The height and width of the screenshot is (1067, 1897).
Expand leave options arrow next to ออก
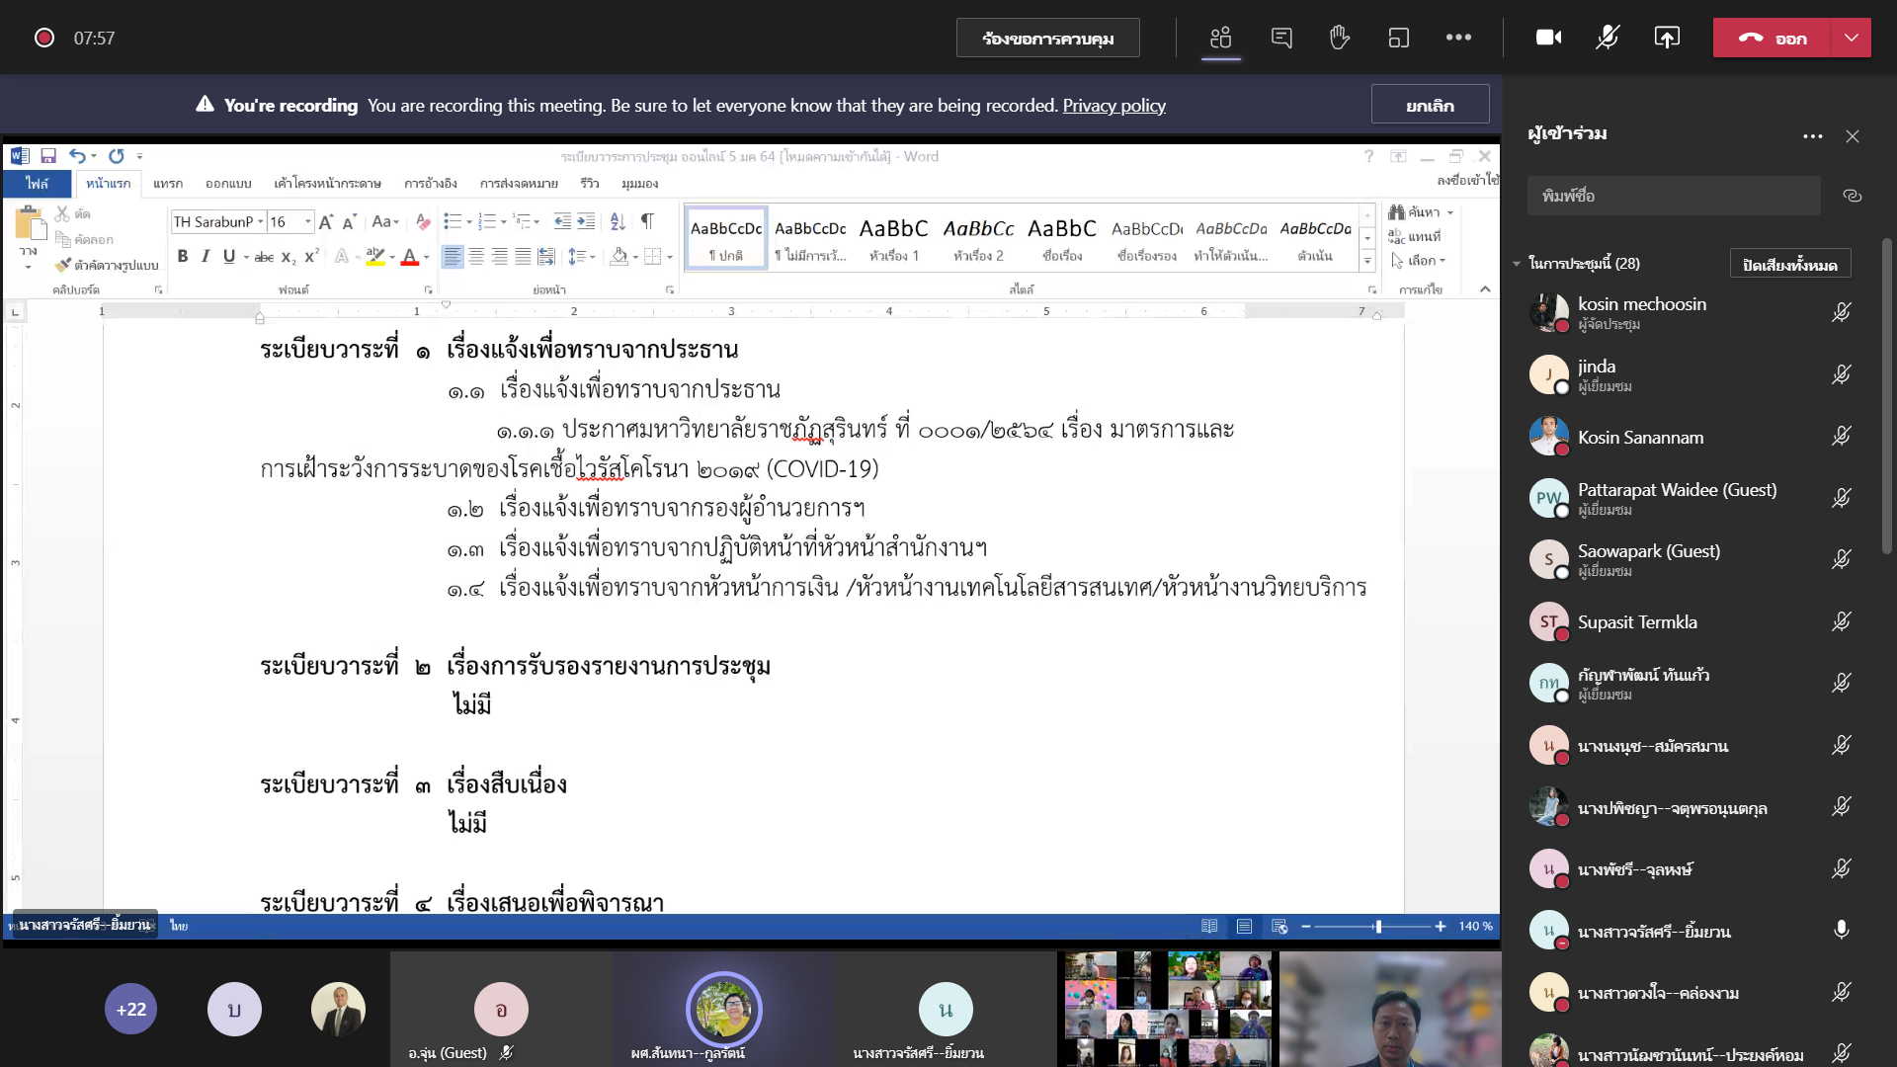(x=1851, y=38)
